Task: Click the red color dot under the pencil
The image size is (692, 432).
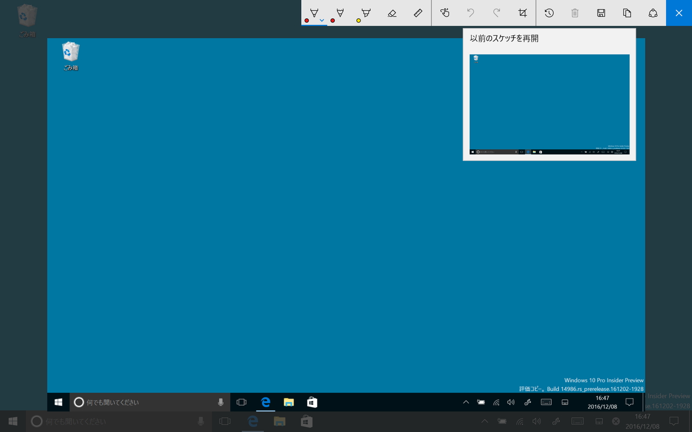Action: coord(332,20)
